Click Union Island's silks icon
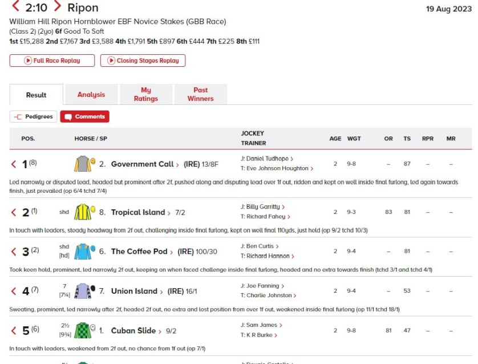Viewport: 478px width, 364px height. [83, 291]
